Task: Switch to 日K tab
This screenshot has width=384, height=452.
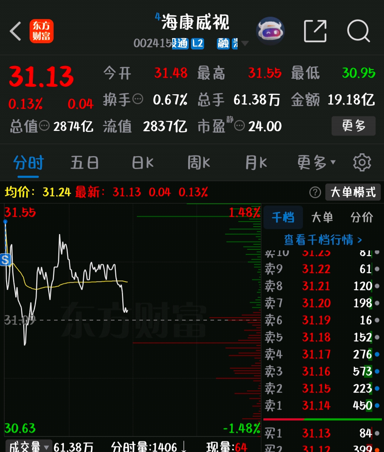Action: (x=143, y=163)
